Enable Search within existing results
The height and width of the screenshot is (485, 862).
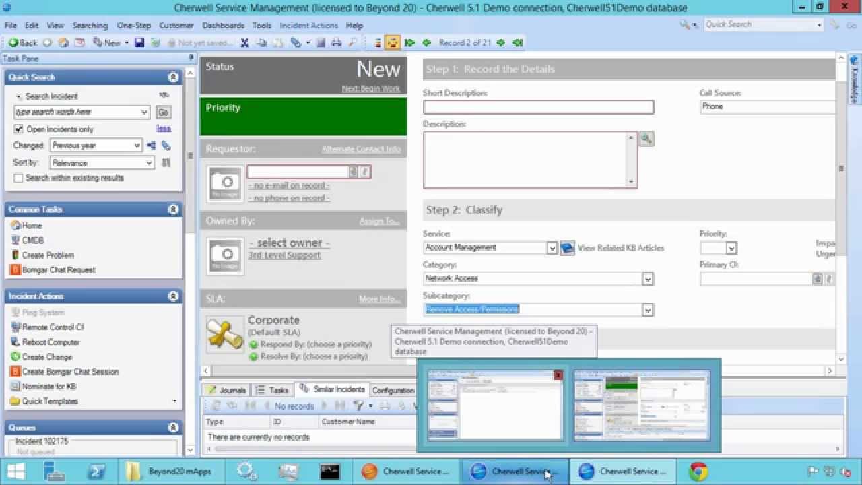pyautogui.click(x=19, y=178)
